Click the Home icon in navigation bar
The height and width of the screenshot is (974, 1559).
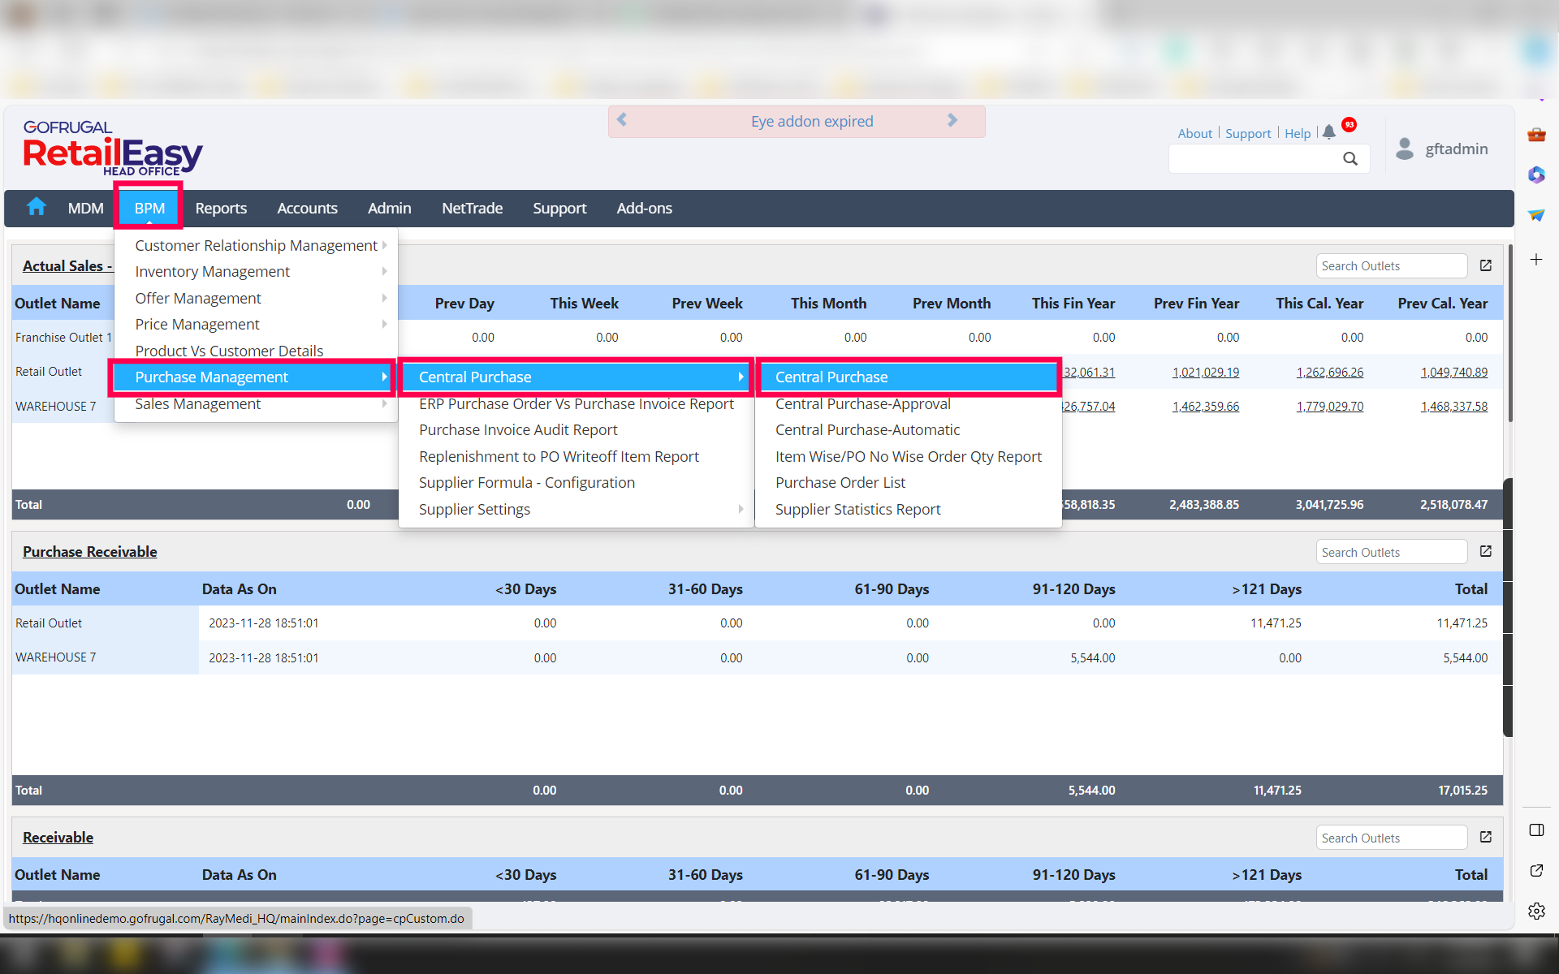(x=37, y=207)
